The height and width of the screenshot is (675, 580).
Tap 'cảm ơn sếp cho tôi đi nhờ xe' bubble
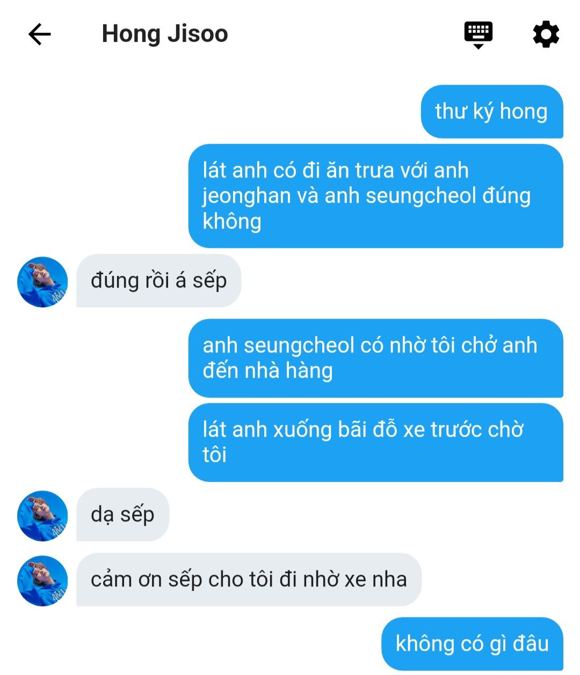[x=249, y=579]
